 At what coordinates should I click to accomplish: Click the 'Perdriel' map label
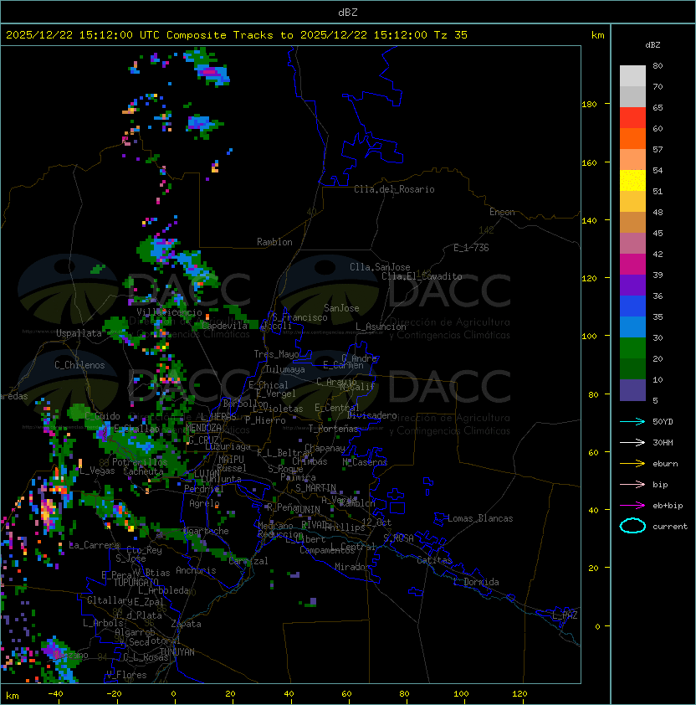pos(204,489)
